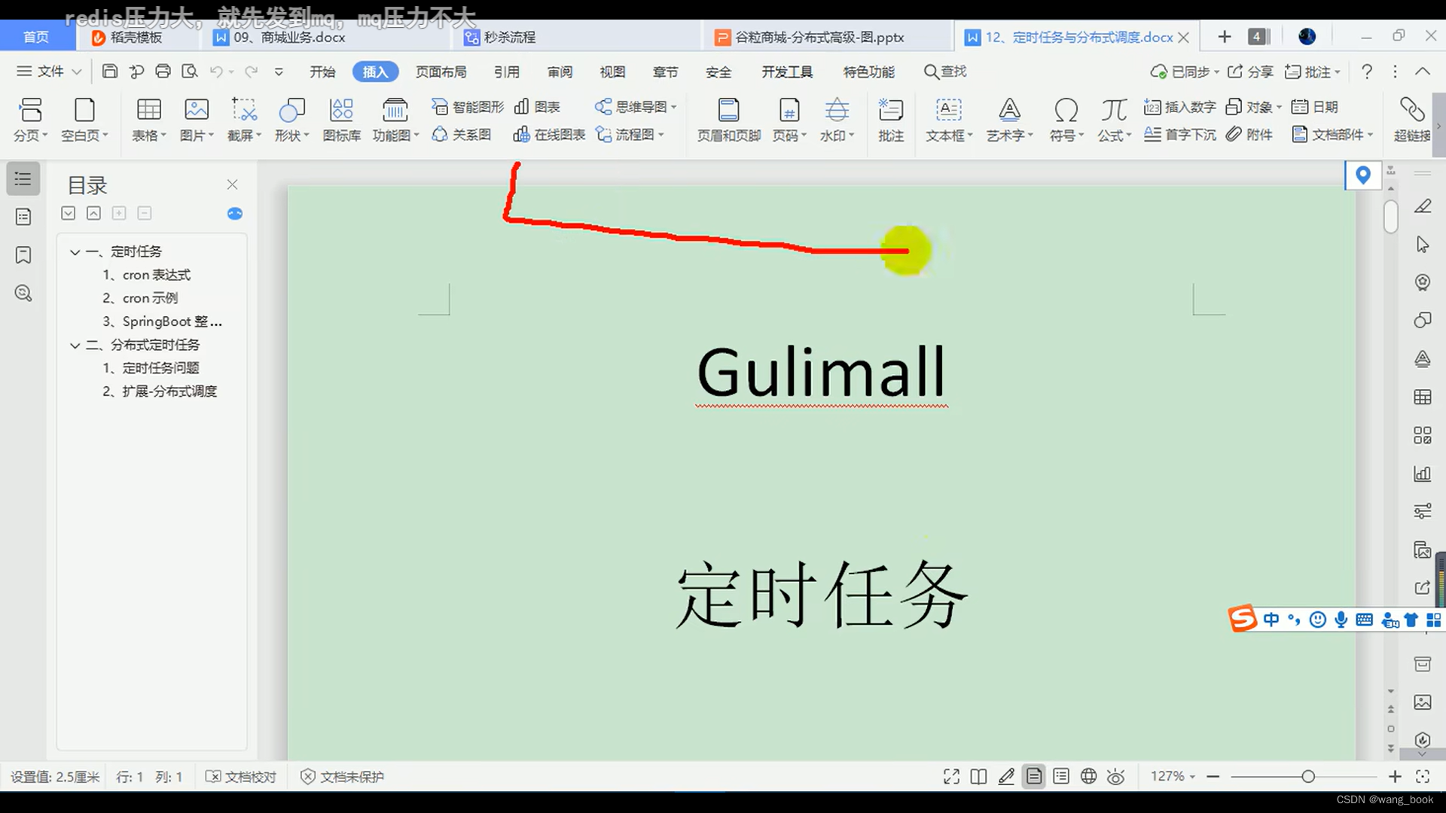Toggle 文档未保护 protection status
The height and width of the screenshot is (813, 1446).
tap(342, 777)
